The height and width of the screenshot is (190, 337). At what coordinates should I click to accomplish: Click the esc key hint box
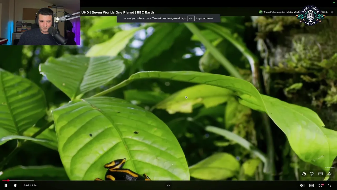(x=191, y=18)
